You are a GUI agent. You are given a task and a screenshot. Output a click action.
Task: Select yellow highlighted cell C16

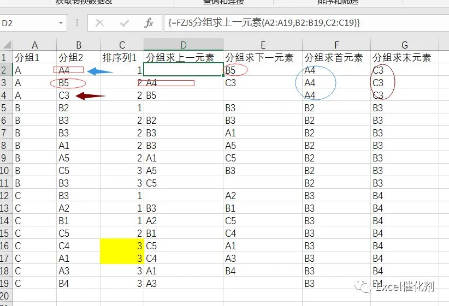122,245
